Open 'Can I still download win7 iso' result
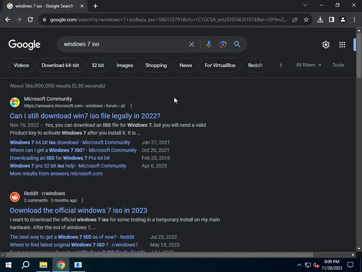This screenshot has height=272, width=362. (x=85, y=116)
